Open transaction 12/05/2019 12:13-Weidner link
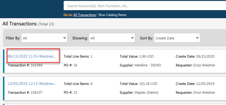 pyautogui.click(x=32, y=84)
